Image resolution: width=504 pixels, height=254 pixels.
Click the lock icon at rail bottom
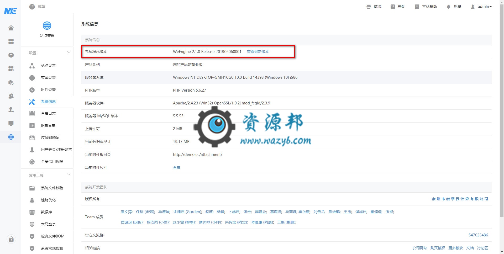[x=11, y=239]
